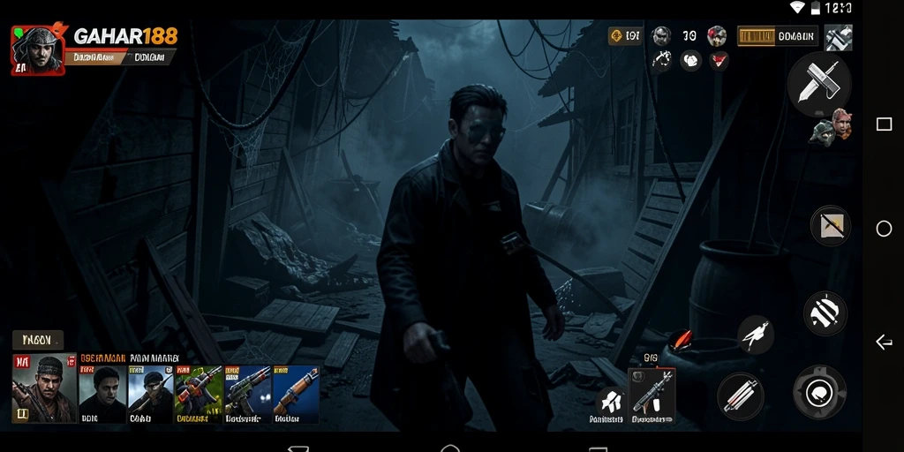Viewport: 904px width, 452px height.
Task: Tap the round fire button with the ring
Action: (819, 392)
